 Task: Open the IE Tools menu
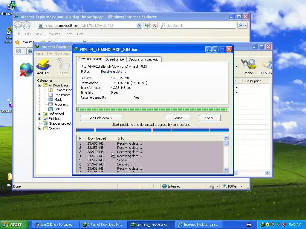(69, 34)
